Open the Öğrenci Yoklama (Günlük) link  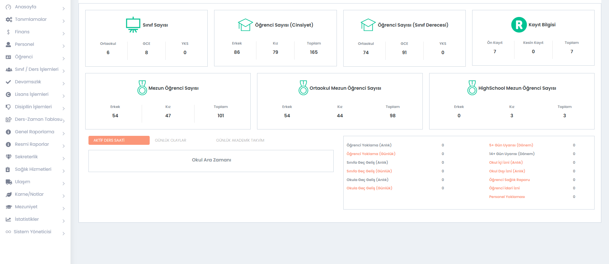pos(371,154)
